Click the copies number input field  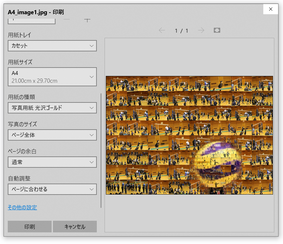[32, 21]
